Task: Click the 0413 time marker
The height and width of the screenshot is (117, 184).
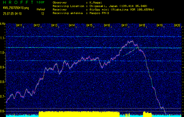Action: click(54, 25)
